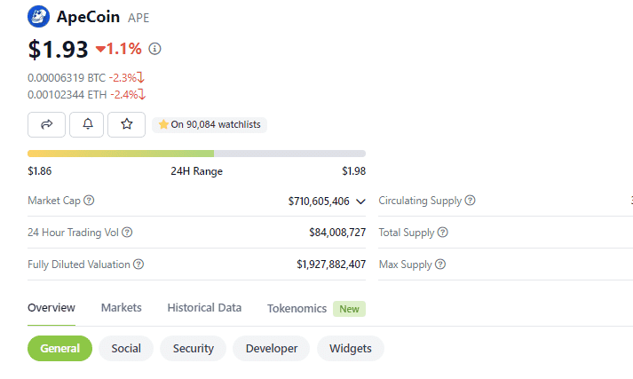Click the APE ticker symbol

(138, 18)
